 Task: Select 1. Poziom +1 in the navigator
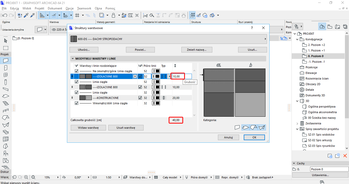(x=316, y=50)
